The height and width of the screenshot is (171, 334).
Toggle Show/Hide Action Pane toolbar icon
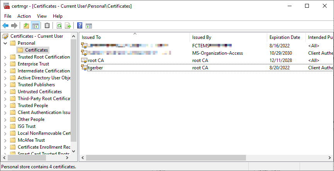(x=88, y=26)
